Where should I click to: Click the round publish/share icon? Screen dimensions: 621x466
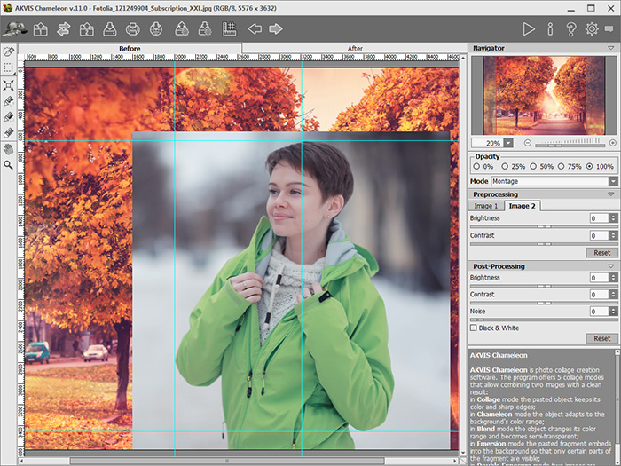156,29
